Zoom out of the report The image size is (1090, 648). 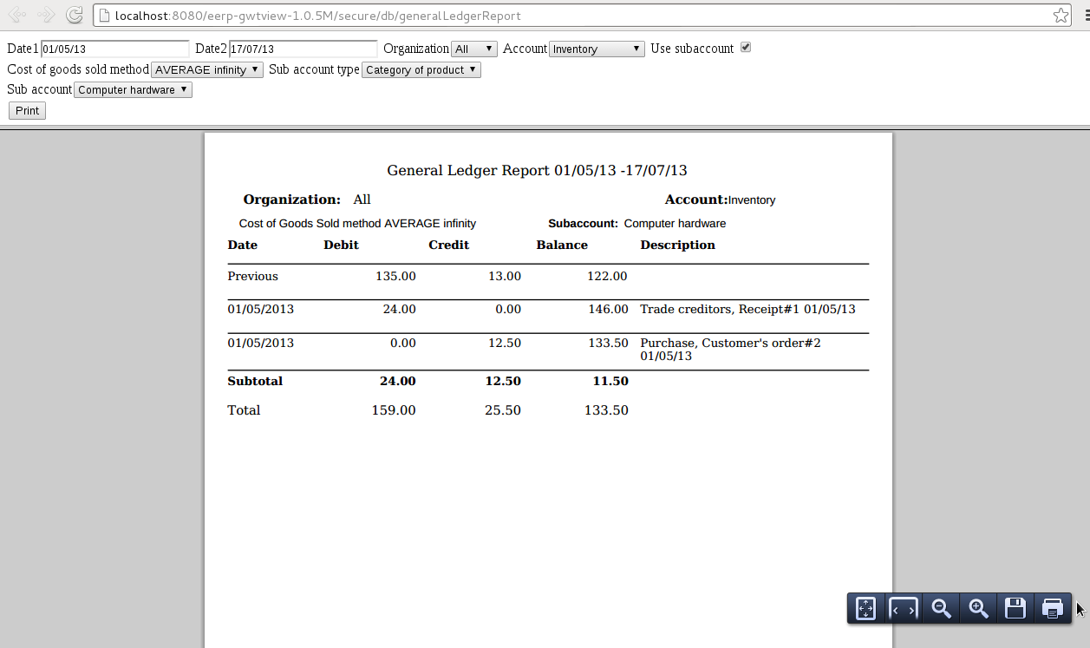941,608
